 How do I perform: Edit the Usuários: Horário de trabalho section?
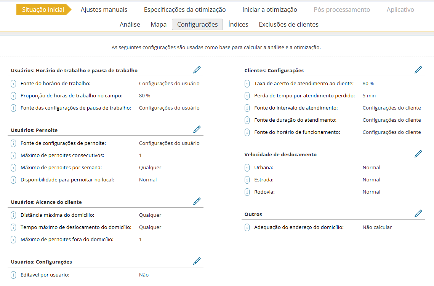(x=197, y=70)
